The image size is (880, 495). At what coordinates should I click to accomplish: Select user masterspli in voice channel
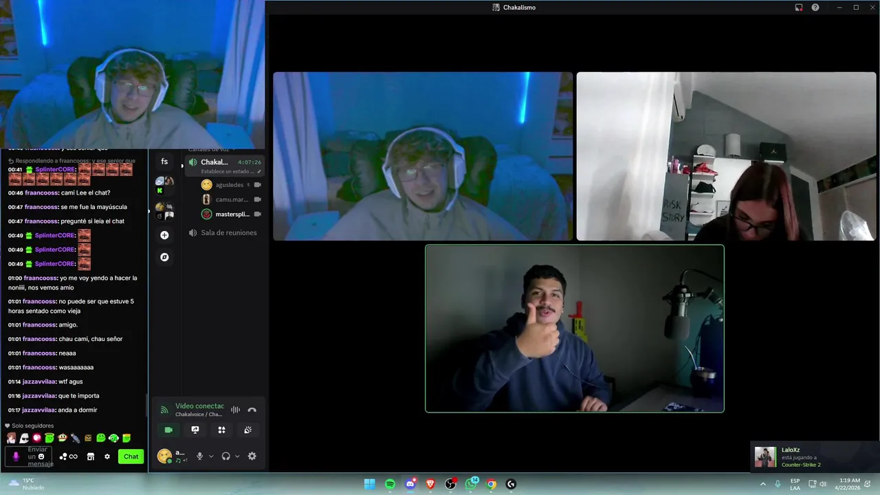coord(230,214)
